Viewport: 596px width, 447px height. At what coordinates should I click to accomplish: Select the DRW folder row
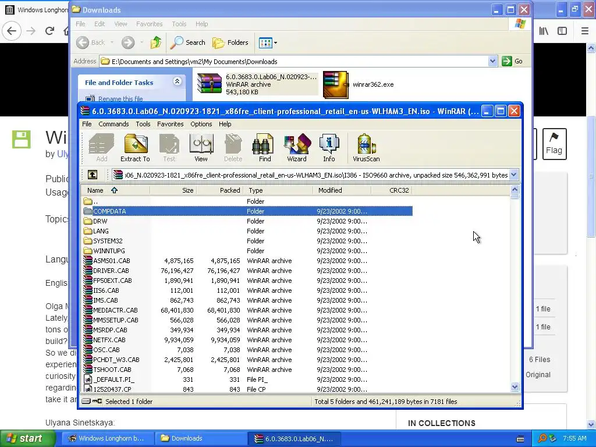pos(247,221)
